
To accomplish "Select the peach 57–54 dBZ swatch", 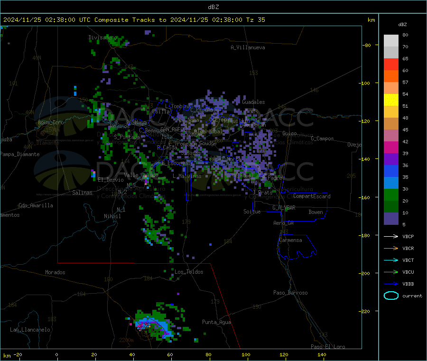I will coord(391,88).
